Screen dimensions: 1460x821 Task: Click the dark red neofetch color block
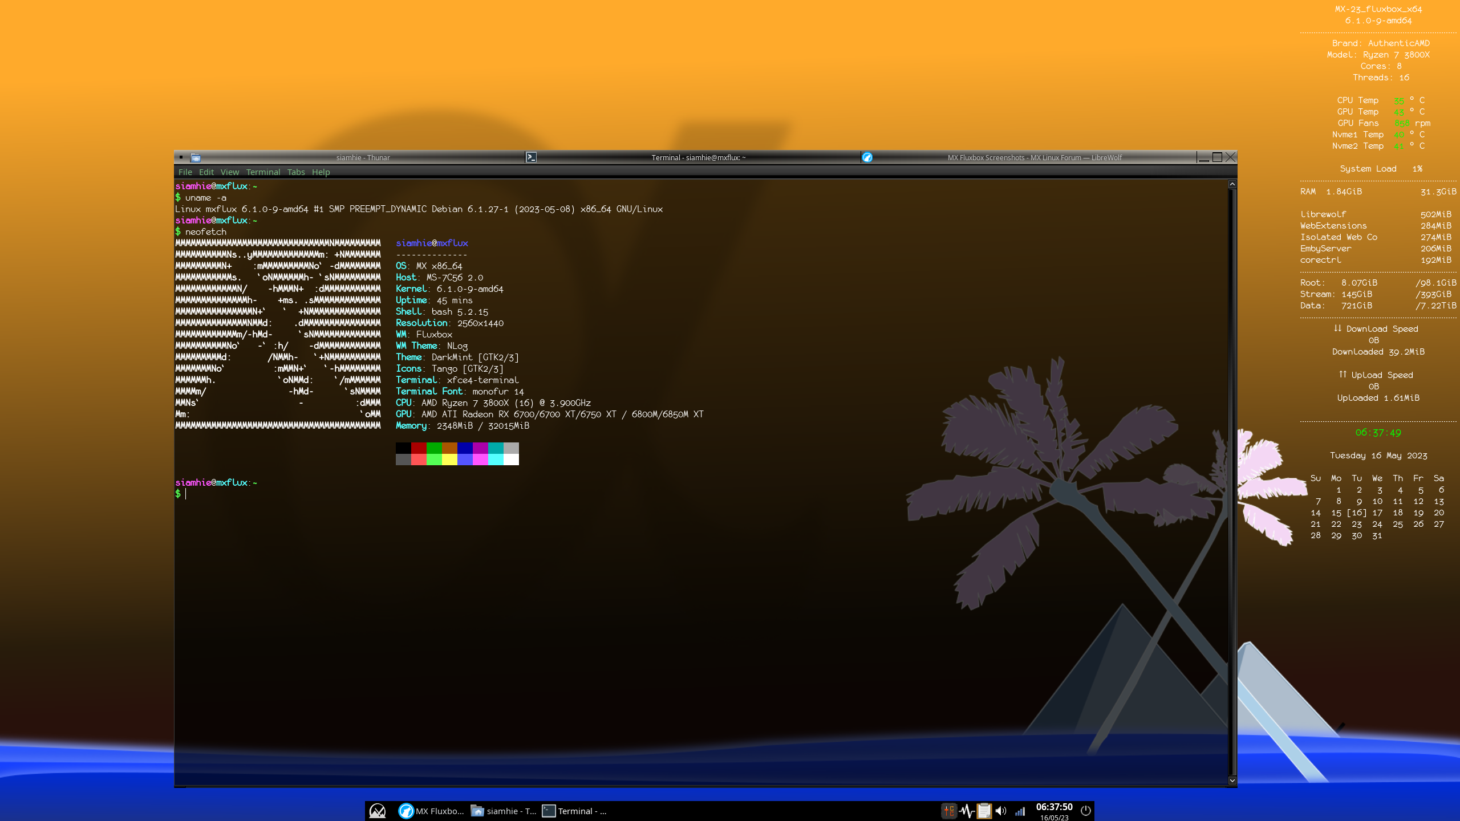click(419, 448)
